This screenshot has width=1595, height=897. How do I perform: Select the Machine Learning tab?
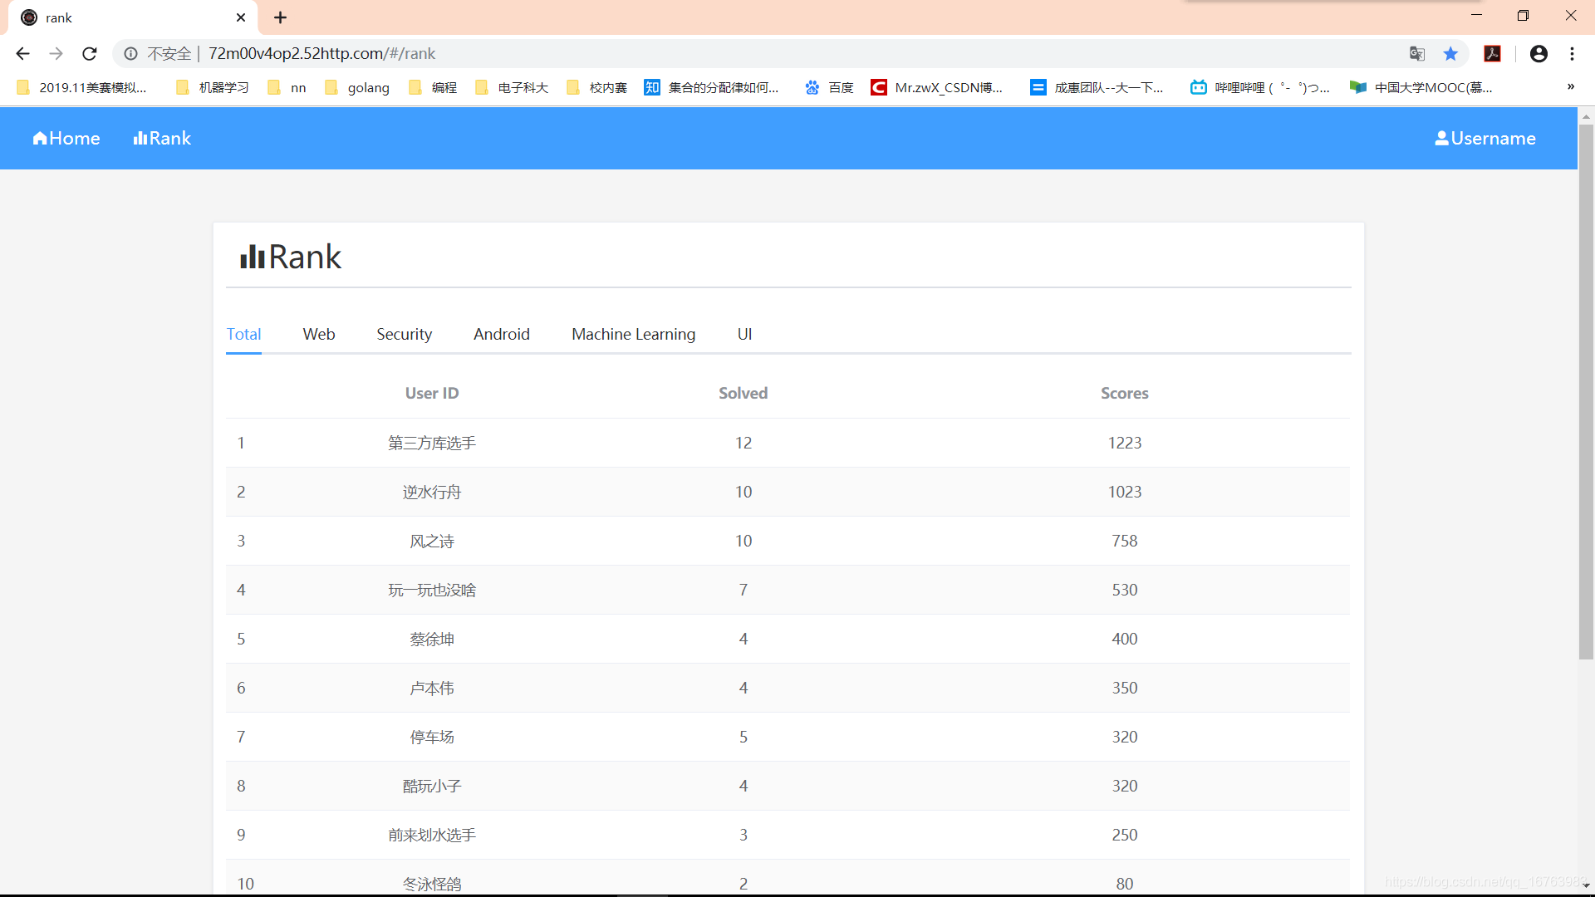[633, 334]
